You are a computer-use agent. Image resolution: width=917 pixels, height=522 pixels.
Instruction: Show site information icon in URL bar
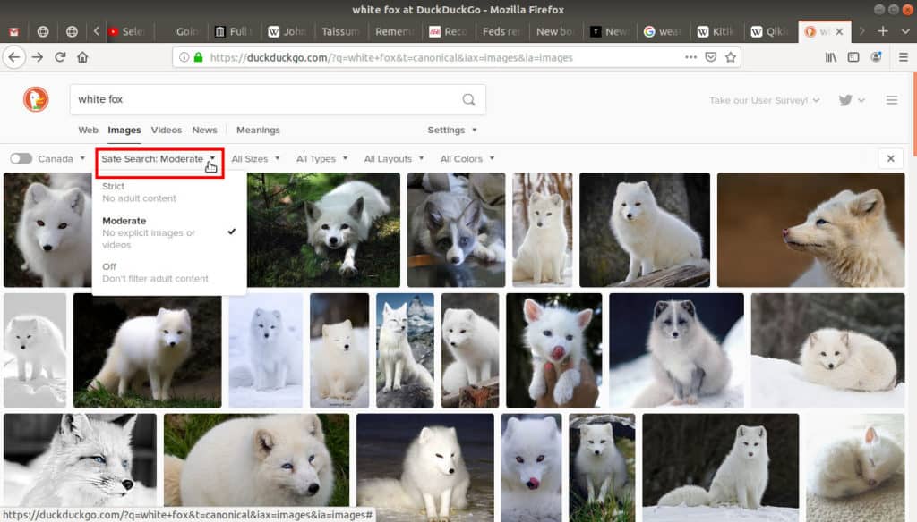pyautogui.click(x=184, y=57)
